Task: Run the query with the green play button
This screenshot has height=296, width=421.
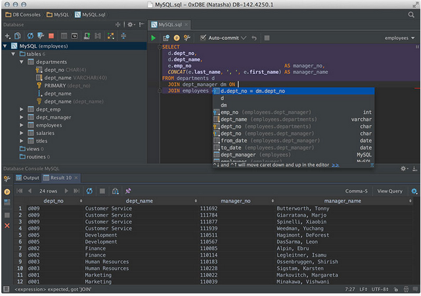Action: point(153,38)
